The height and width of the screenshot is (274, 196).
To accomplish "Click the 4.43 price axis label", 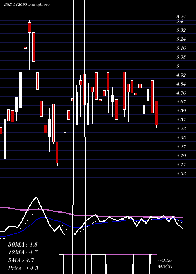I will (x=181, y=129).
